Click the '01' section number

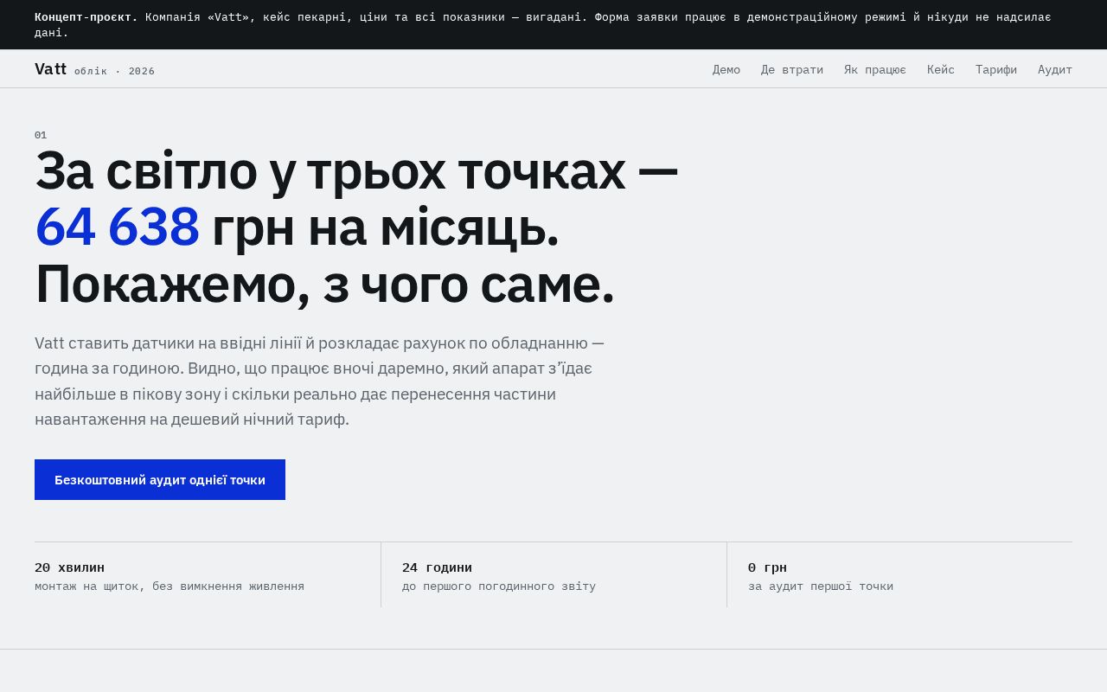(x=41, y=135)
